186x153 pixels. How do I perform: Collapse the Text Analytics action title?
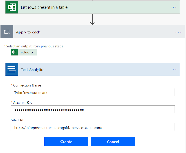point(93,70)
